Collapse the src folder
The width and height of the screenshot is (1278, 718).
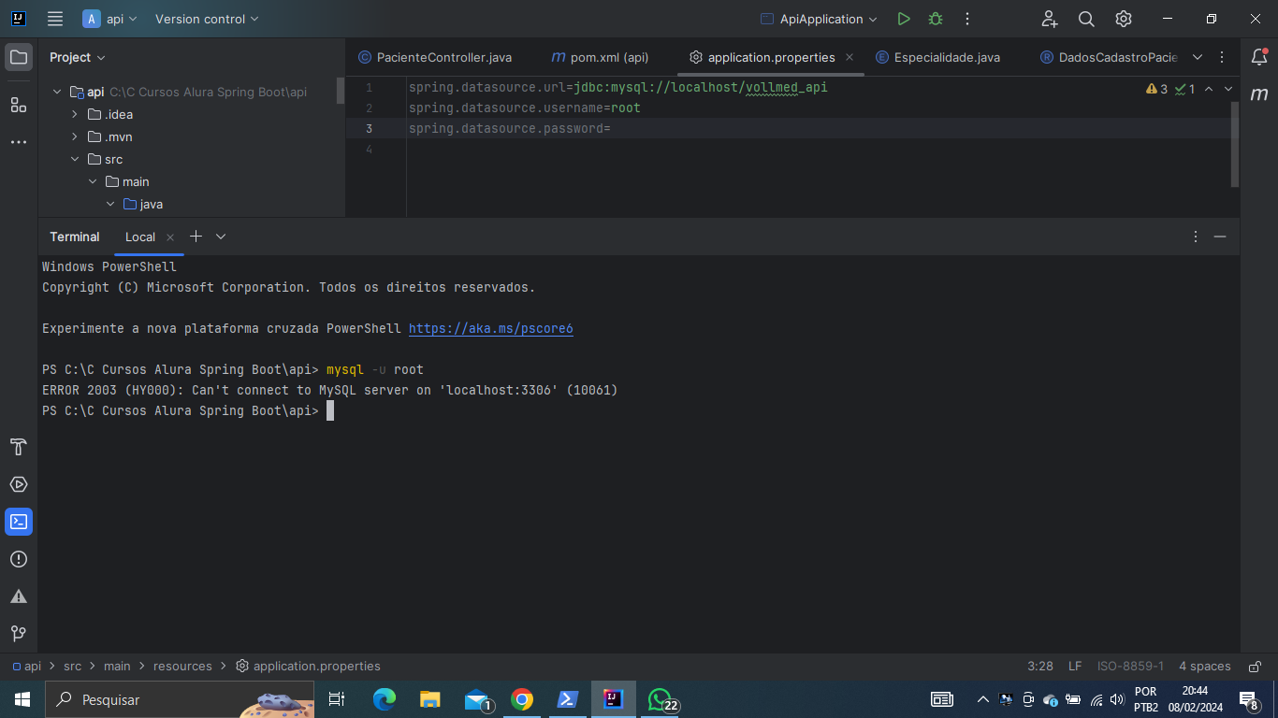[75, 159]
